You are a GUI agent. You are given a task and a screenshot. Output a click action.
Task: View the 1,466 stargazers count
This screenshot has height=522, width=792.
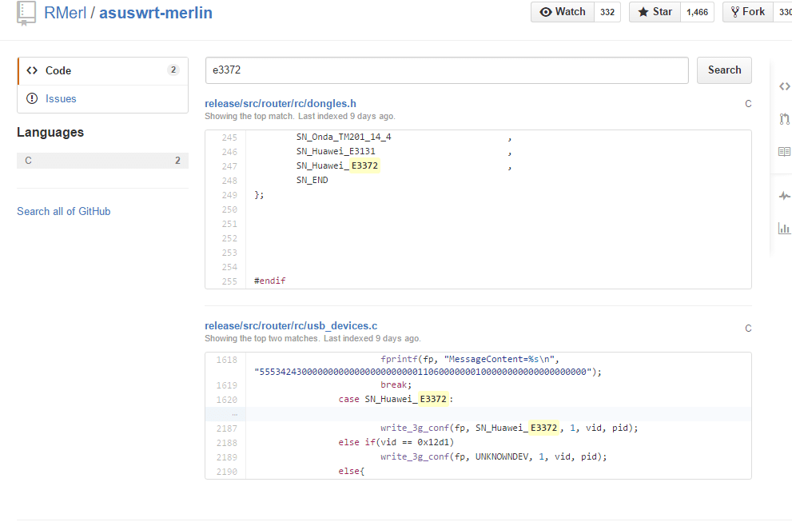click(697, 12)
